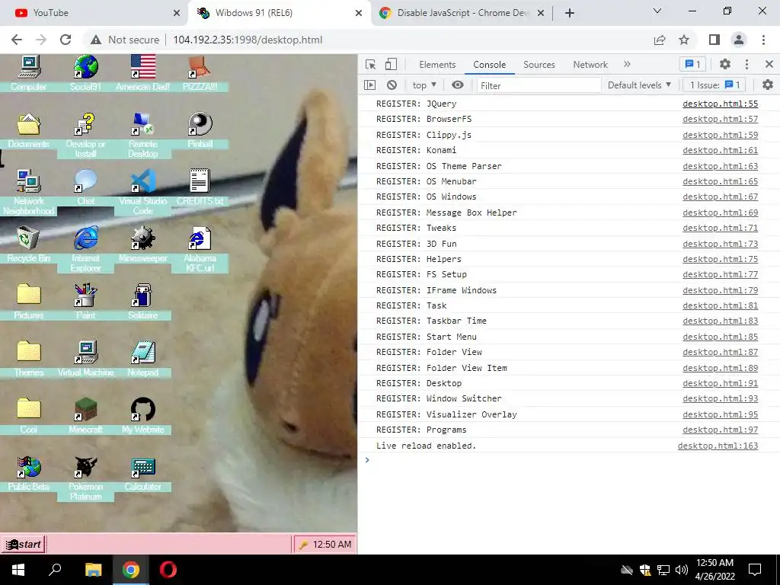Open the My Website GitHub icon
This screenshot has height=585, width=780.
[142, 409]
